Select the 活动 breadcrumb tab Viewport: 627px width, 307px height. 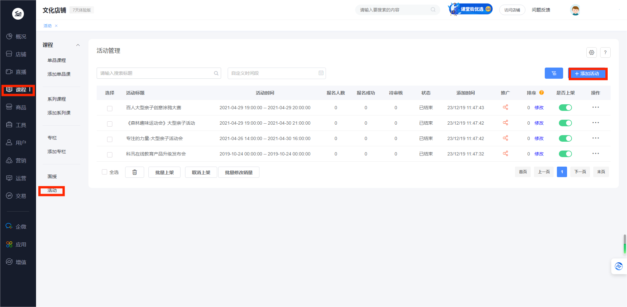point(47,26)
